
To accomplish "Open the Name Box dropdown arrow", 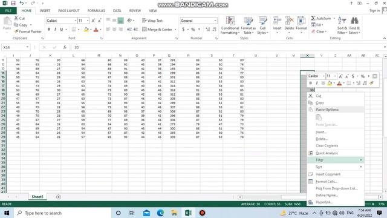I will 27,47.
